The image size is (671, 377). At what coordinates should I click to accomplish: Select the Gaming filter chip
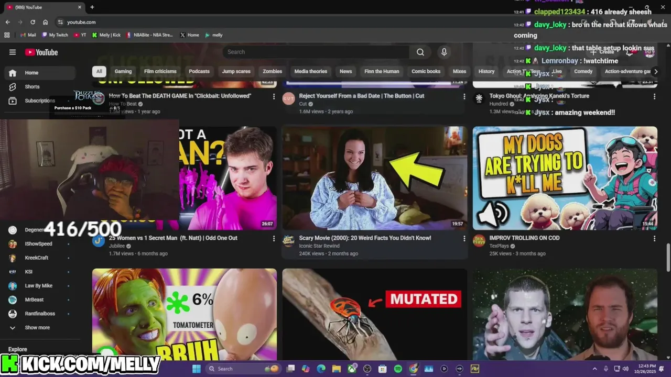(123, 71)
